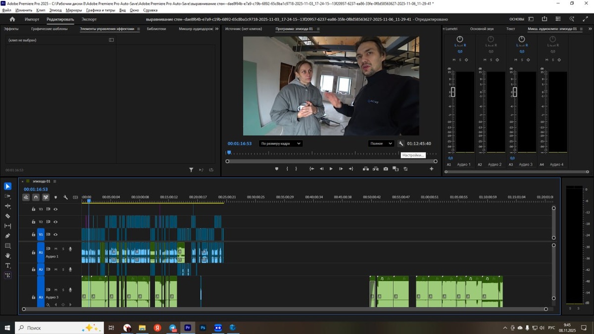The width and height of the screenshot is (594, 334).
Task: Toggle Linked Selection in timeline
Action: (46, 197)
